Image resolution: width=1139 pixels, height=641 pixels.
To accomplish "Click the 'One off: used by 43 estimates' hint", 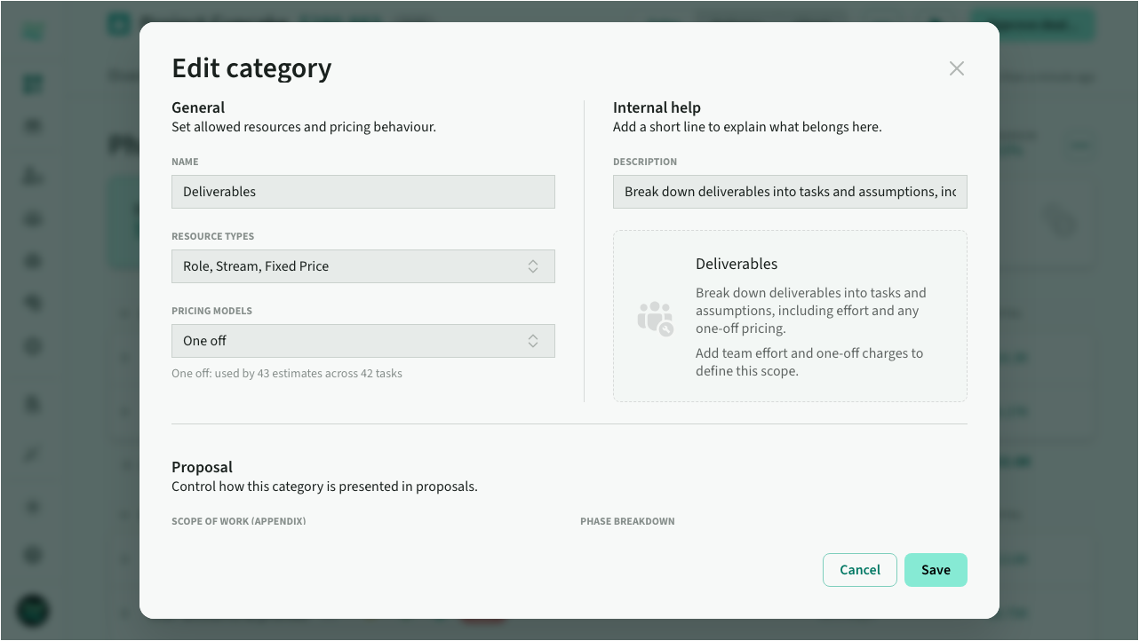I will pyautogui.click(x=287, y=374).
